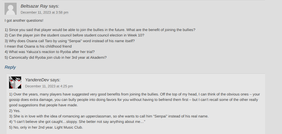This screenshot has width=282, height=134.
Task: Click the "Osana is his childhood friend" line
Action: (38, 46)
